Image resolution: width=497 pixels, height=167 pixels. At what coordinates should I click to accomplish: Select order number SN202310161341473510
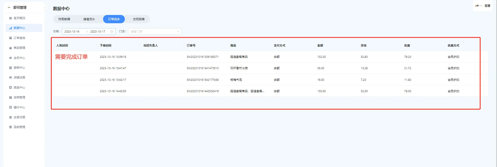pos(203,68)
